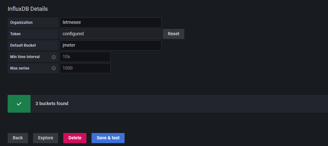Open Explore for this data source
The width and height of the screenshot is (328, 146).
point(45,138)
